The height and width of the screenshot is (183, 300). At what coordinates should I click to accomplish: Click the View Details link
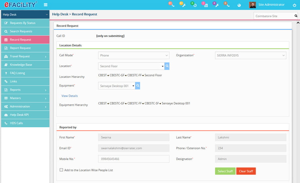tap(70, 96)
